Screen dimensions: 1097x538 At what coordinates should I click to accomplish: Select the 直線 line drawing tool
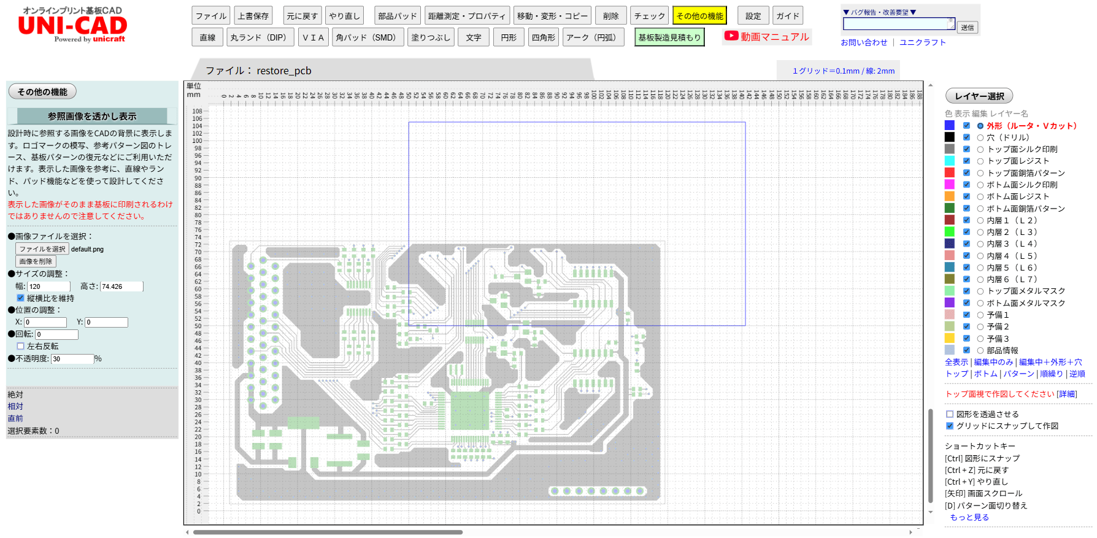click(x=207, y=37)
